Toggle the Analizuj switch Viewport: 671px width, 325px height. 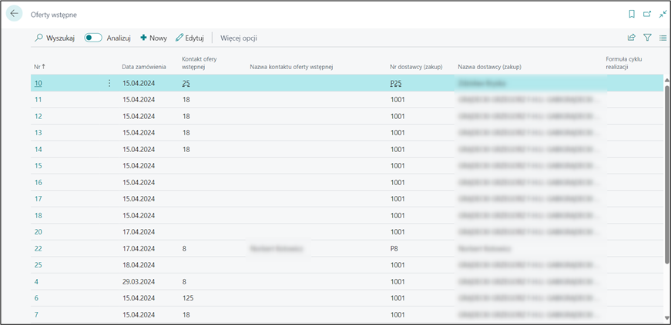pos(93,38)
